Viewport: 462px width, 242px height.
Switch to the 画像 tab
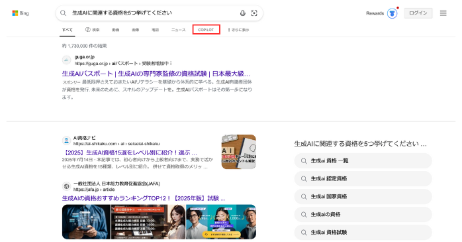point(135,30)
